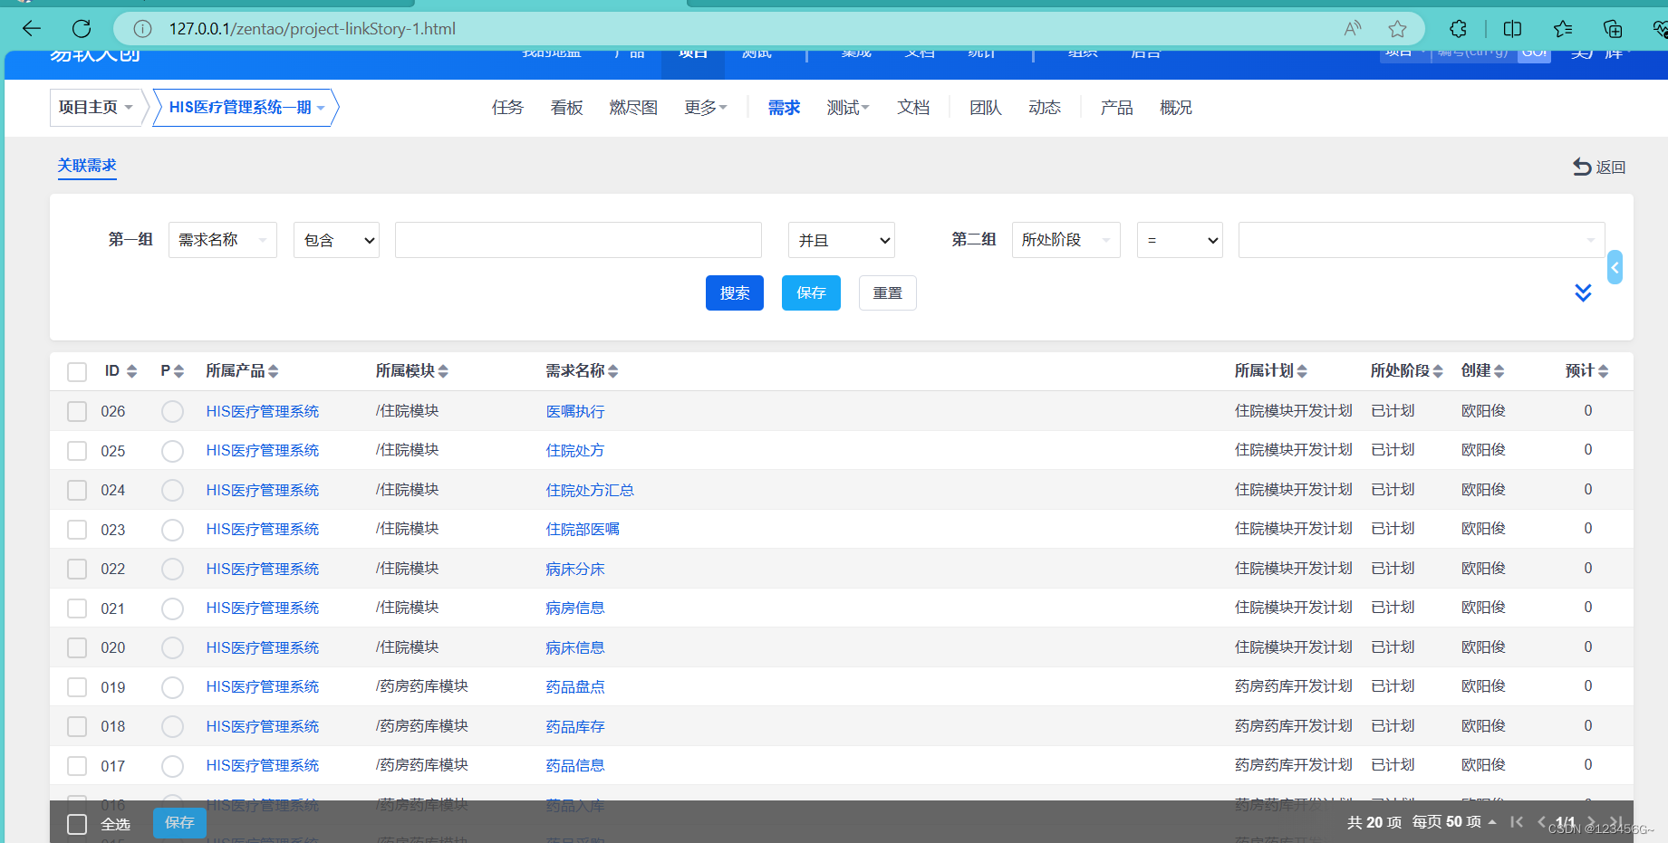Click the 重置 reset button

(888, 292)
